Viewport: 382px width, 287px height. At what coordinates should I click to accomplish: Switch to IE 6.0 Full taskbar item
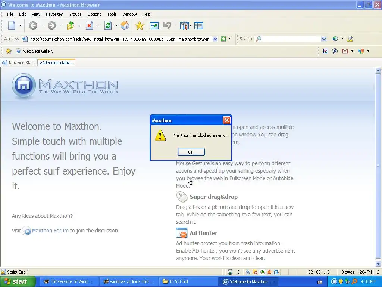tap(188, 281)
